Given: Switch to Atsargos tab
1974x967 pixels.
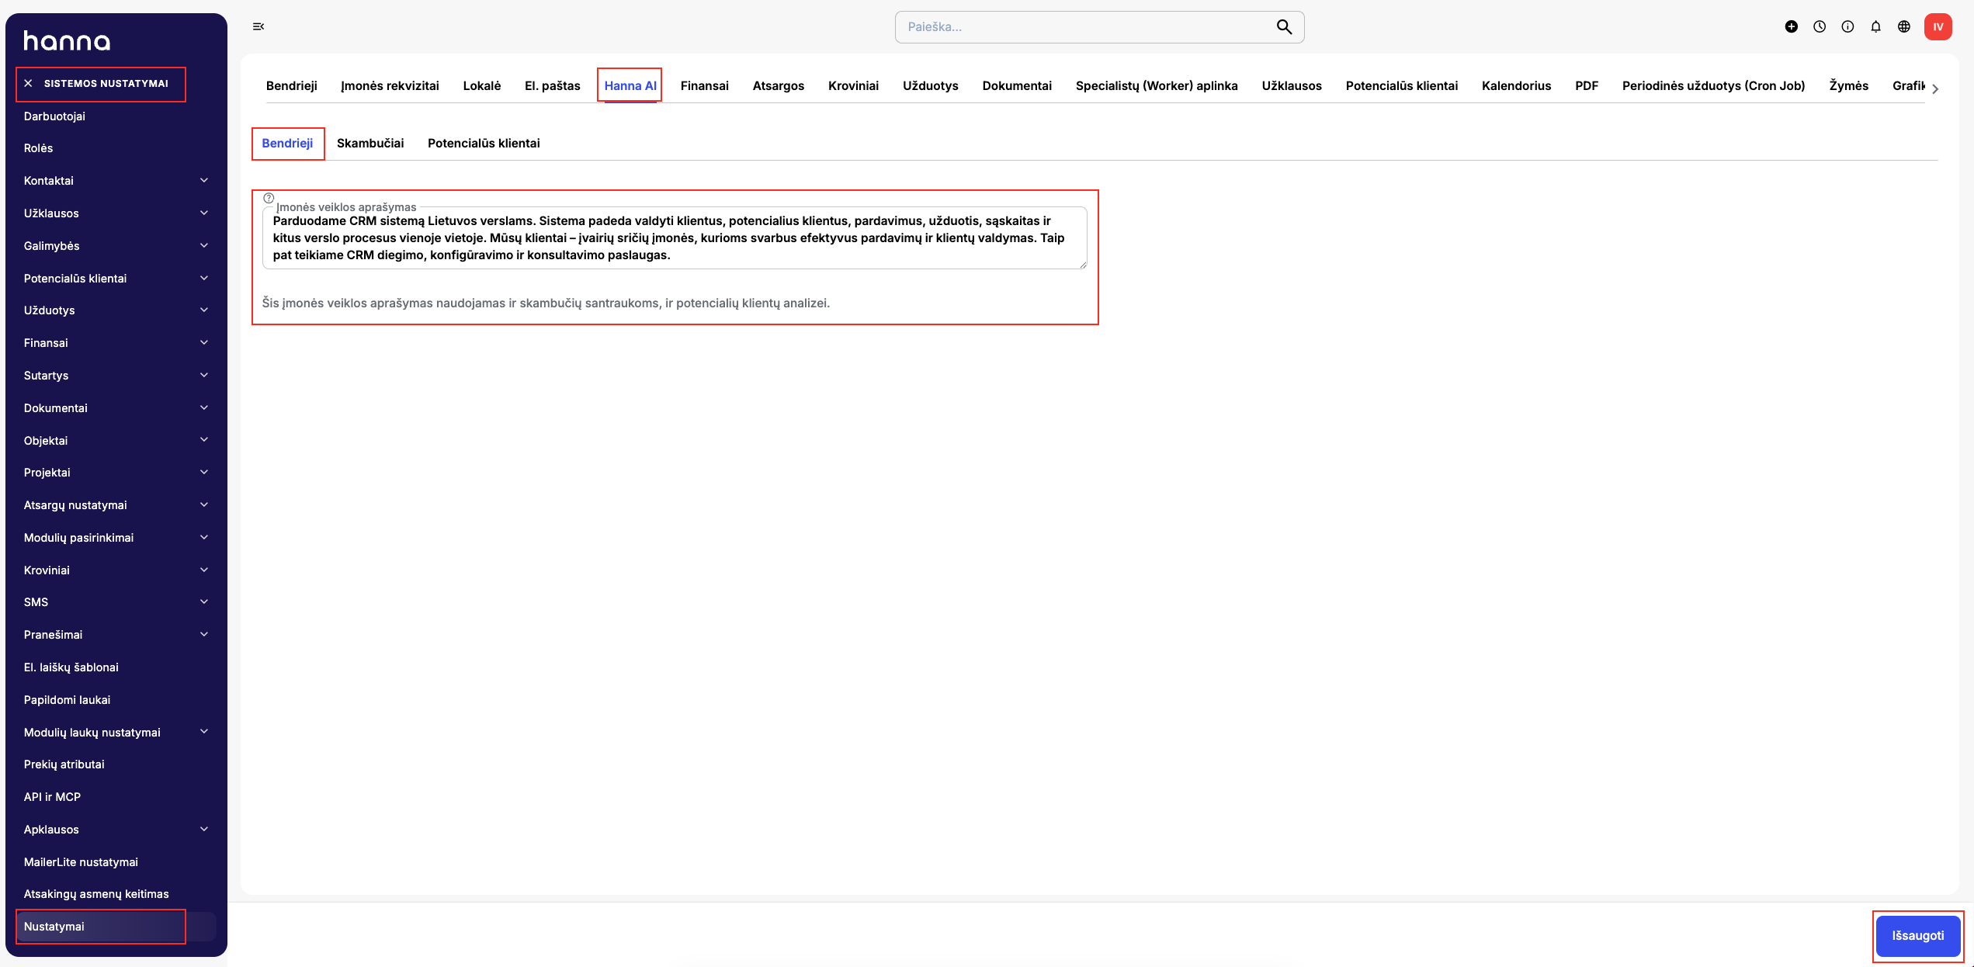Looking at the screenshot, I should (x=779, y=85).
